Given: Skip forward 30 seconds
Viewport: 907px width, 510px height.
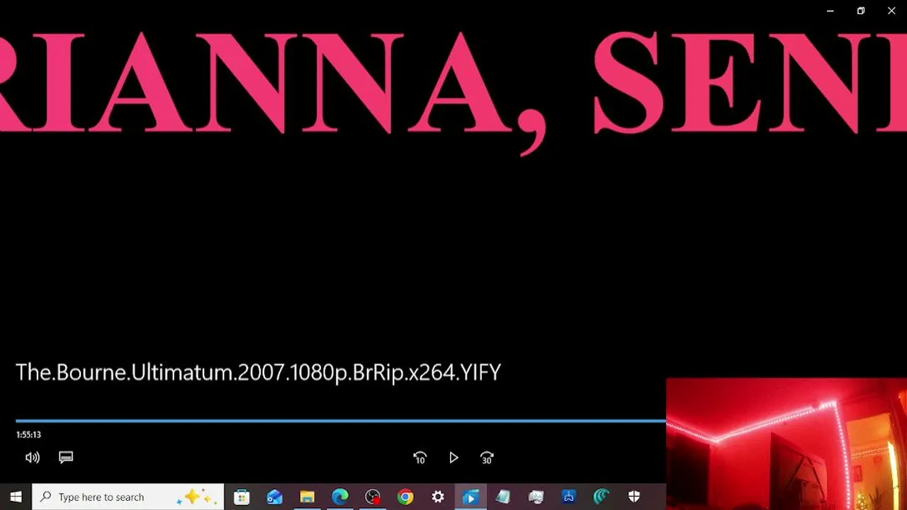Looking at the screenshot, I should 487,458.
